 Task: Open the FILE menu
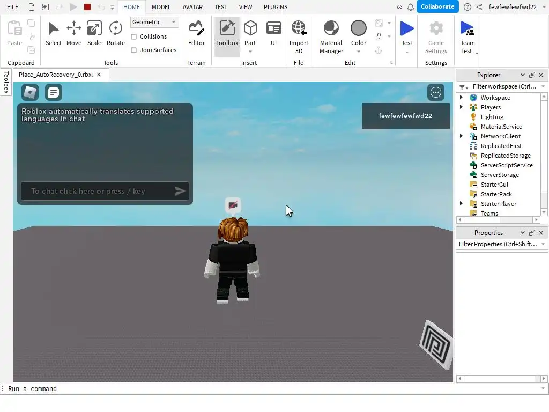coord(13,7)
